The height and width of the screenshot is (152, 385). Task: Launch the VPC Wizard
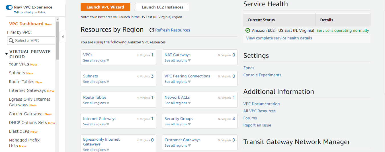pos(105,7)
